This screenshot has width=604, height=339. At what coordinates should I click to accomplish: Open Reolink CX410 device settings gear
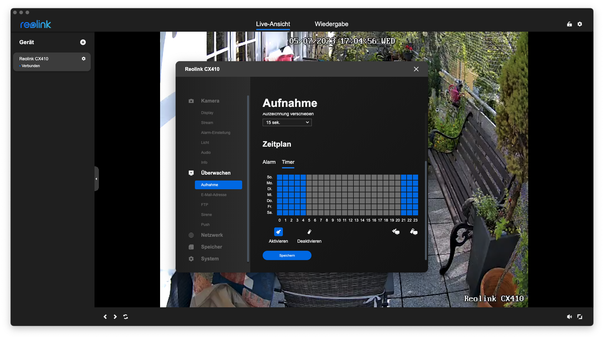[84, 59]
